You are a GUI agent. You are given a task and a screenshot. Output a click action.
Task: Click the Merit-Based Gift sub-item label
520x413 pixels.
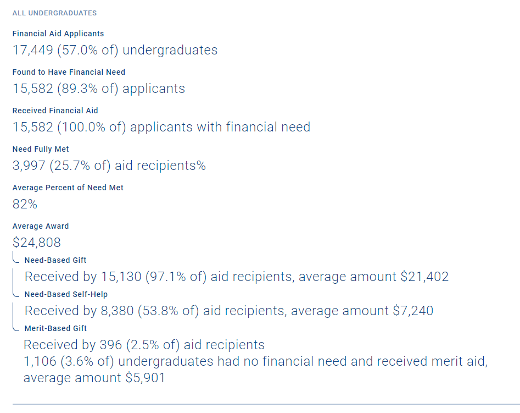pyautogui.click(x=55, y=328)
